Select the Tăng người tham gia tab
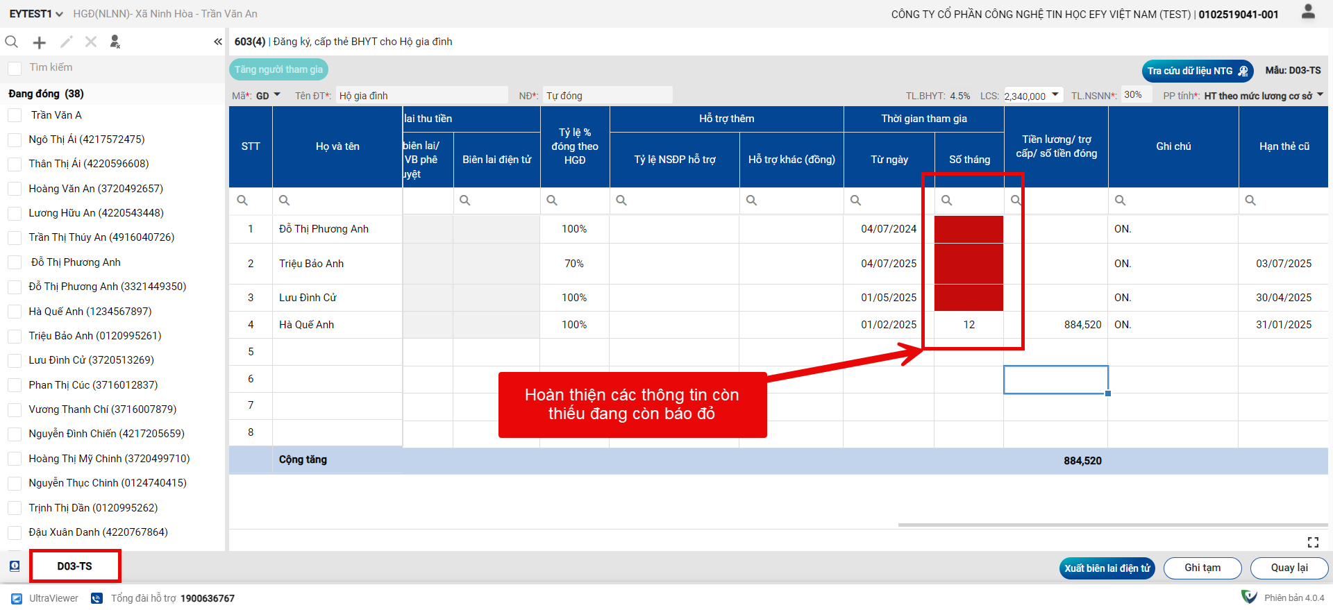Screen dimensions: 1333x610 (278, 69)
